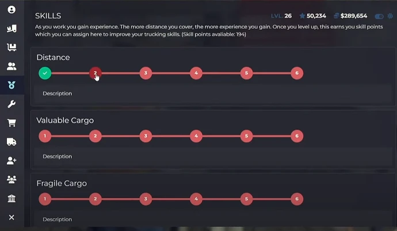Open the wrench repair icon
This screenshot has width=397, height=231.
(x=12, y=104)
